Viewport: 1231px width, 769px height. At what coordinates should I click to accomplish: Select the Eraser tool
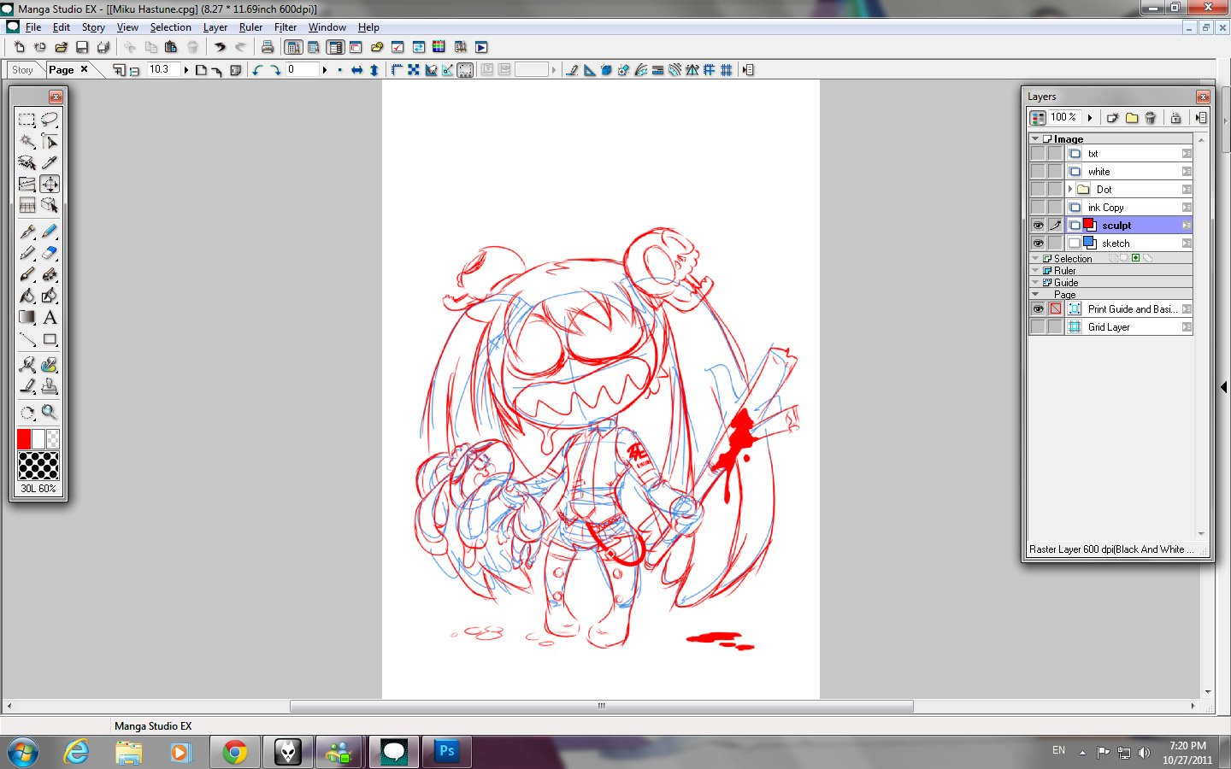(50, 253)
